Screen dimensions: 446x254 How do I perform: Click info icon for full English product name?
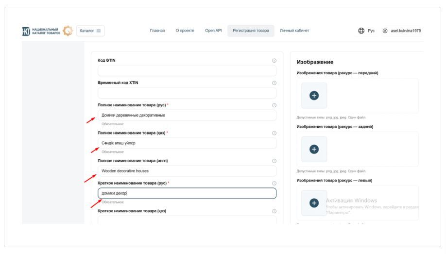(x=274, y=161)
